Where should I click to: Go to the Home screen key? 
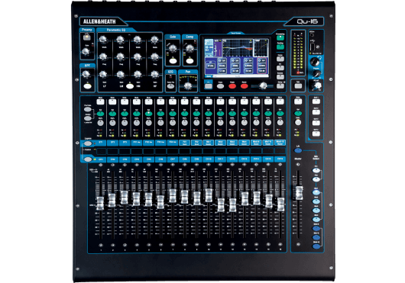pyautogui.click(x=280, y=59)
